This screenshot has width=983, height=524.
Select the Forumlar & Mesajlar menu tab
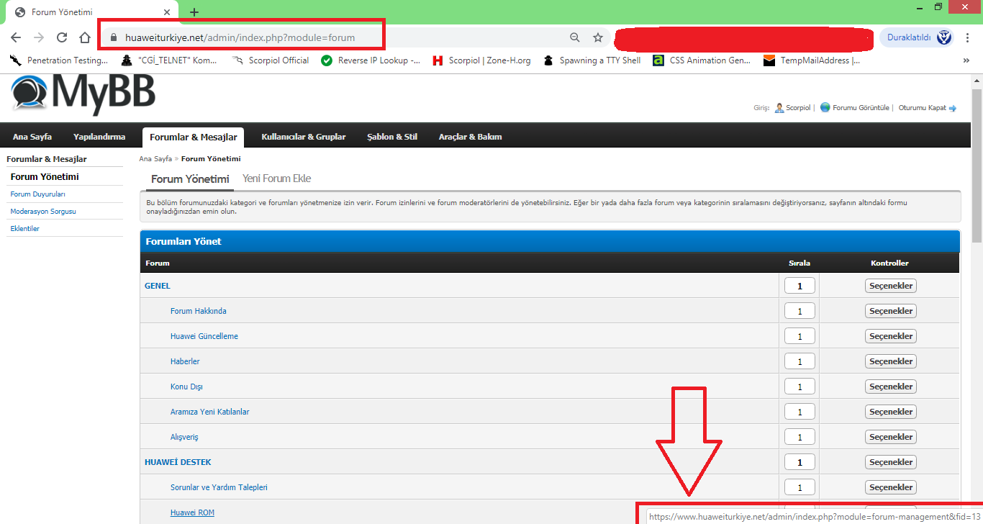(x=194, y=137)
